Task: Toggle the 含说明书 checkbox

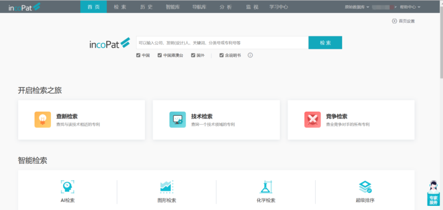Action: [221, 55]
